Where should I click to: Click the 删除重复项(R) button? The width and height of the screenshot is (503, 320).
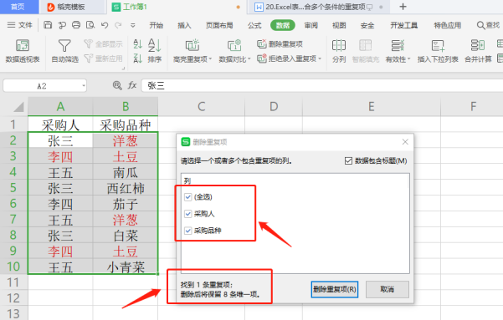pyautogui.click(x=335, y=289)
